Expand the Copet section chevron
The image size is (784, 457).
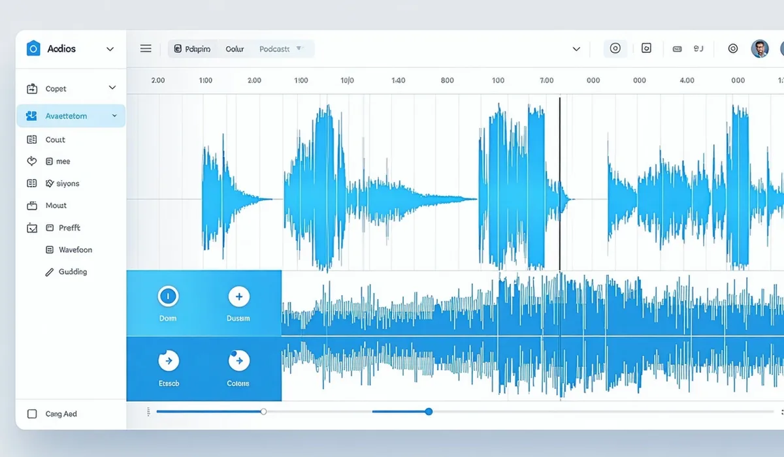point(112,87)
